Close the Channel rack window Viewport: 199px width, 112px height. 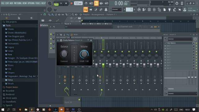pos(159,27)
